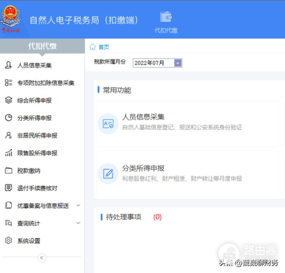Go to the 首页 breadcrumb link
285x273 pixels.
point(104,47)
